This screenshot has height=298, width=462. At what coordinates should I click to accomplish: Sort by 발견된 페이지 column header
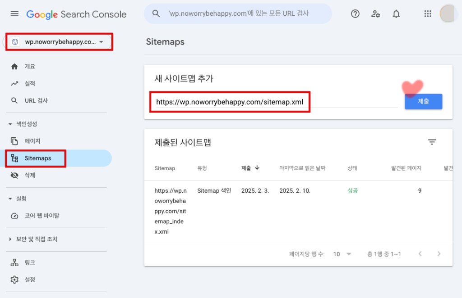[x=406, y=168]
